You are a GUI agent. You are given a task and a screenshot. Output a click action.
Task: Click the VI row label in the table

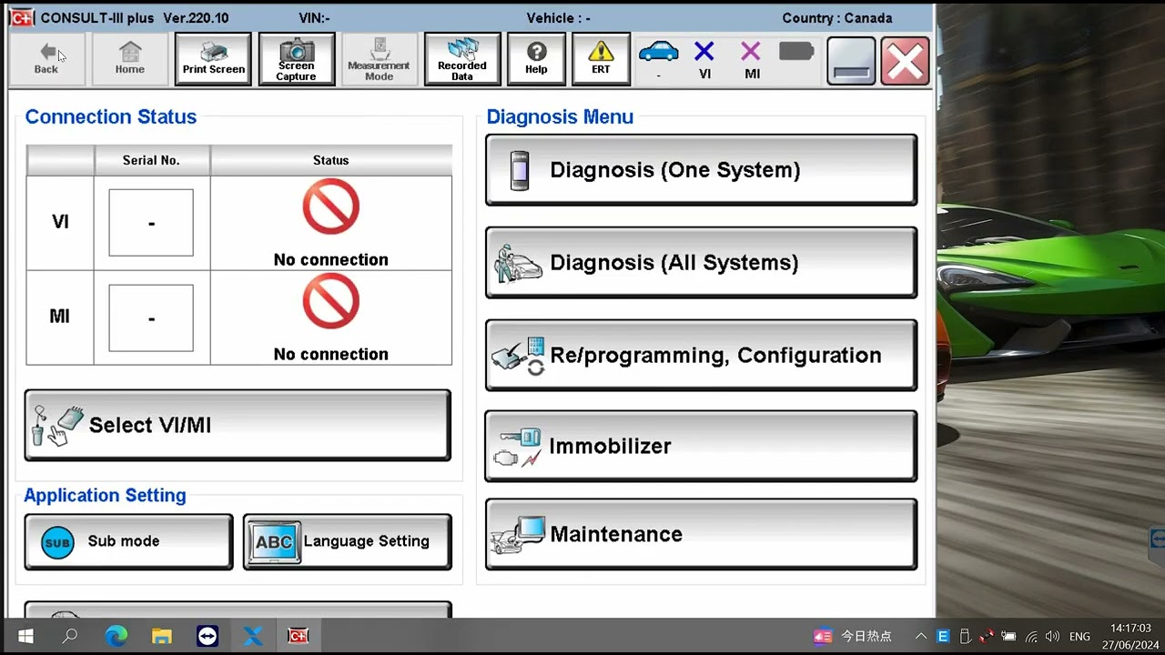(60, 222)
